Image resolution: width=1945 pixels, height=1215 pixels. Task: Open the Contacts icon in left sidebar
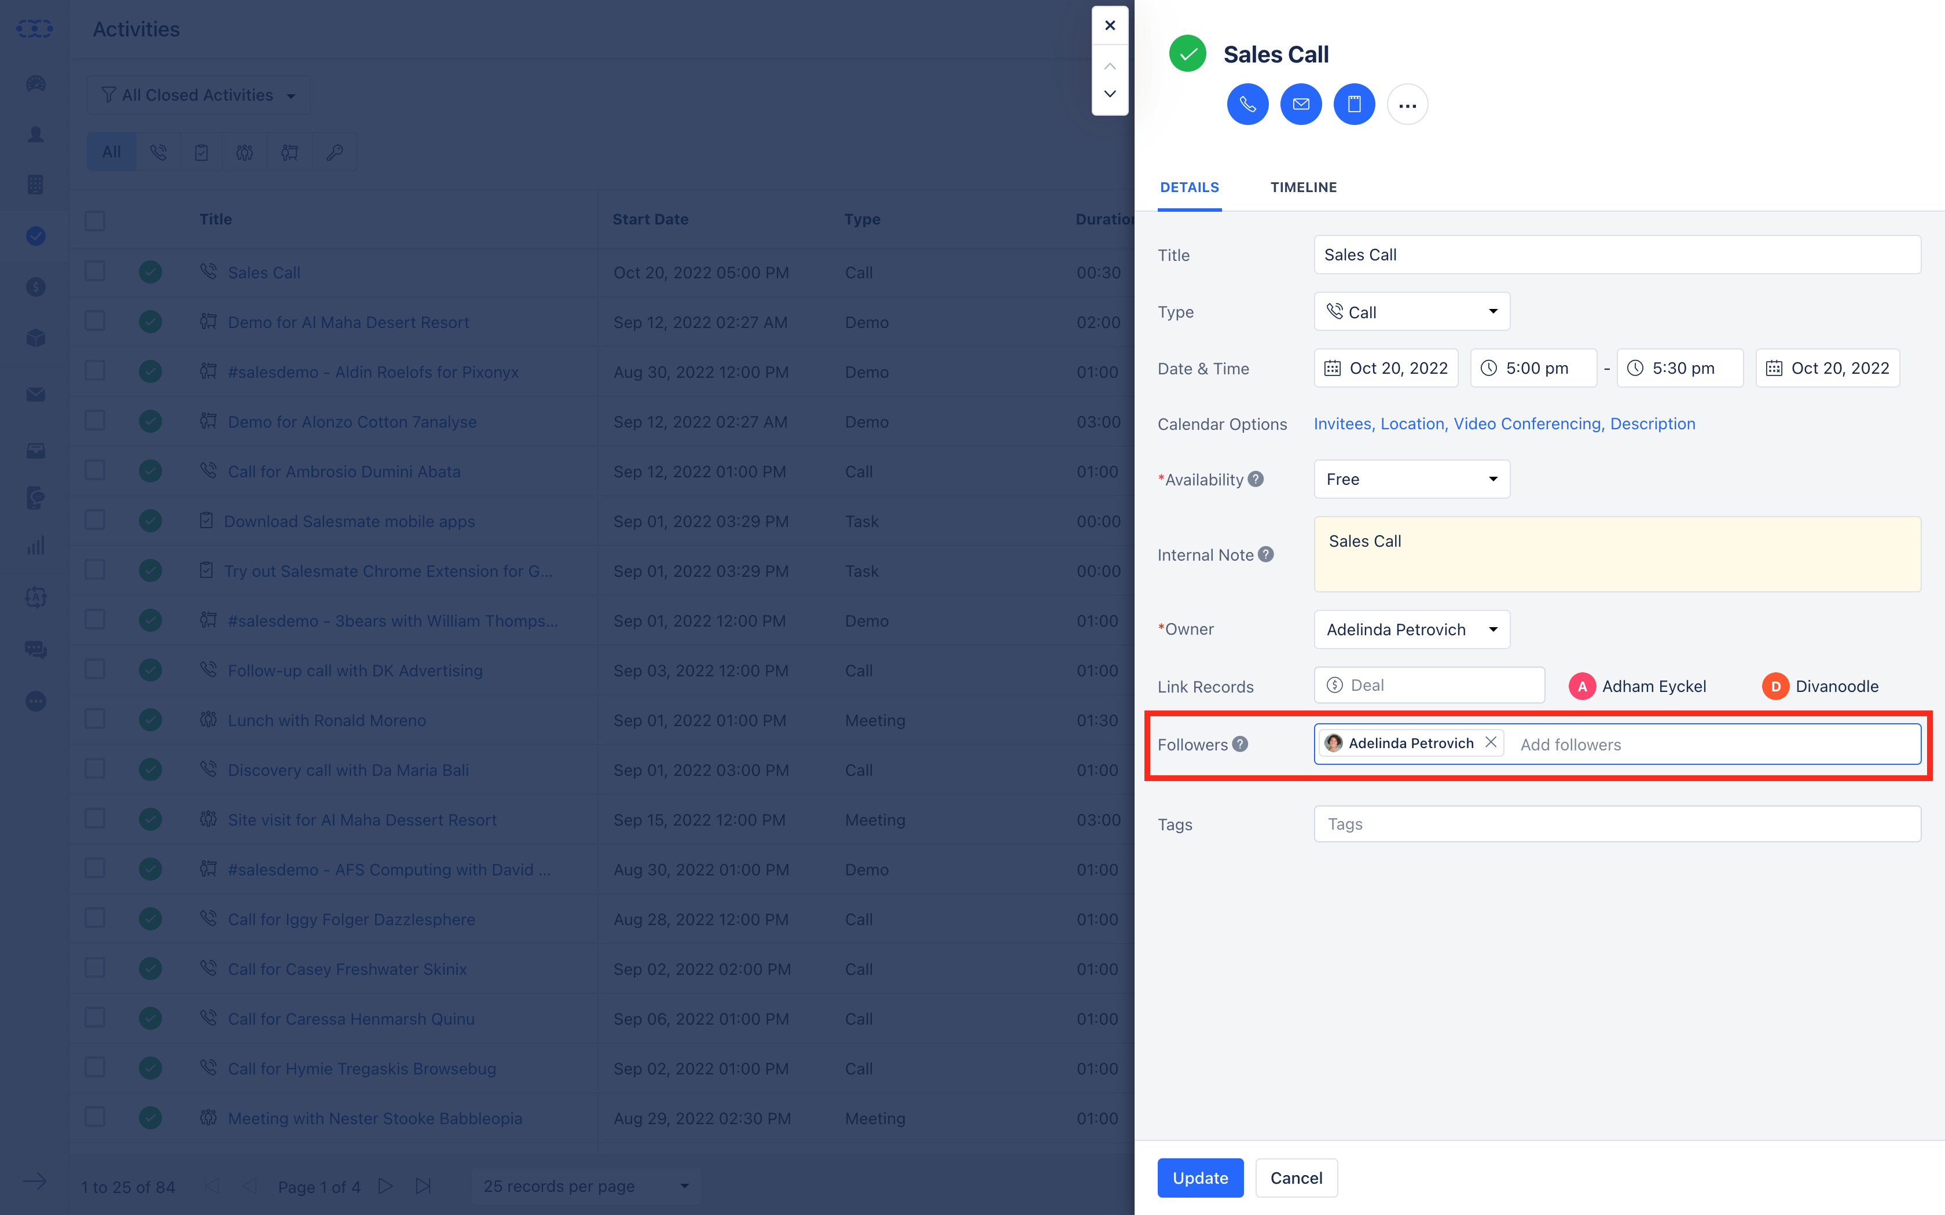coord(35,134)
